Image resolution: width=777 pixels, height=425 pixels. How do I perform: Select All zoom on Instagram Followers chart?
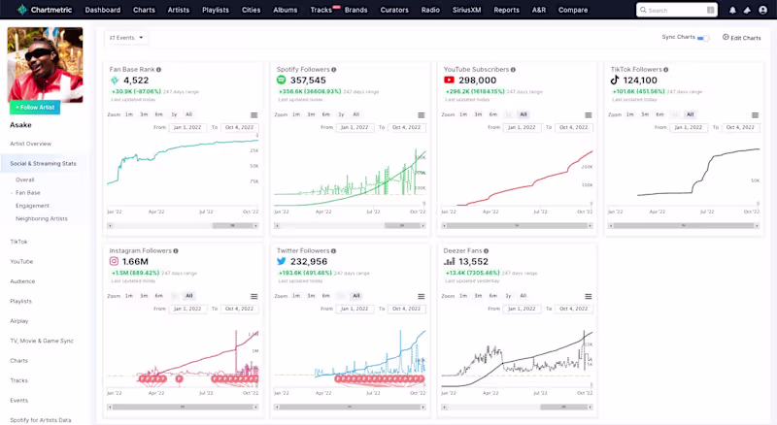(189, 296)
